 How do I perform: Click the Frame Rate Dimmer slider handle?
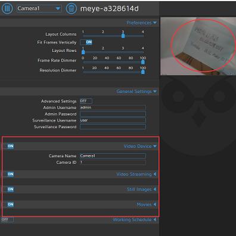[x=143, y=62]
